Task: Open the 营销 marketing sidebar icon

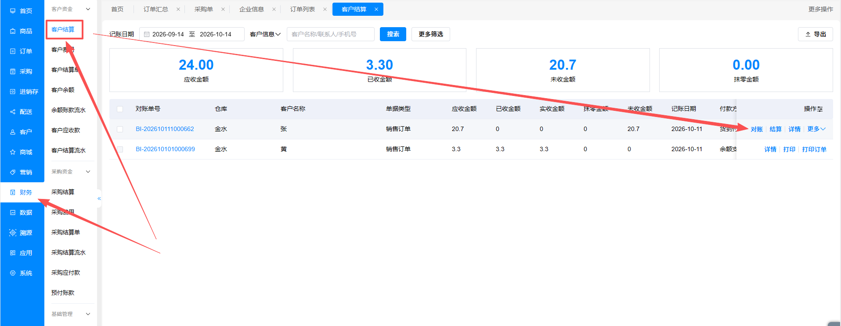Action: point(13,172)
